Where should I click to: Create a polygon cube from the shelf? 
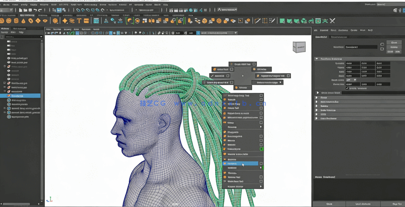point(9,21)
